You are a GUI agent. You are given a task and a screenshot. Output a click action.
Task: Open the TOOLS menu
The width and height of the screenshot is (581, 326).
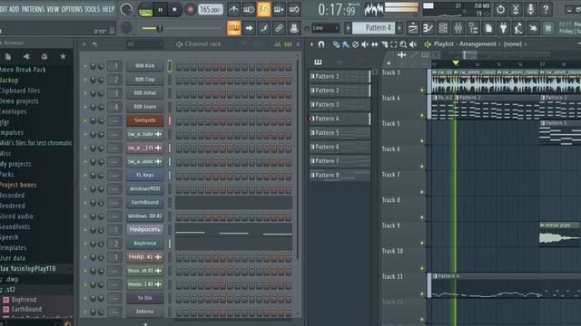(x=93, y=9)
